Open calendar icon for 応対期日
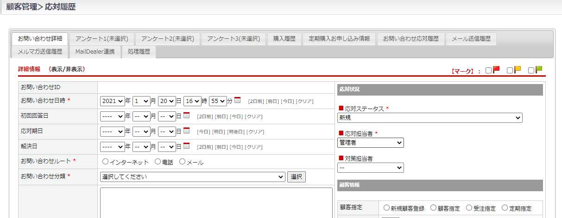Image resolution: width=562 pixels, height=218 pixels. click(186, 131)
